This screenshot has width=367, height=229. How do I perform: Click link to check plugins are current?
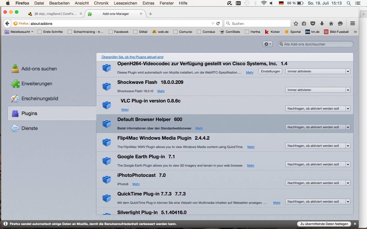pyautogui.click(x=132, y=57)
